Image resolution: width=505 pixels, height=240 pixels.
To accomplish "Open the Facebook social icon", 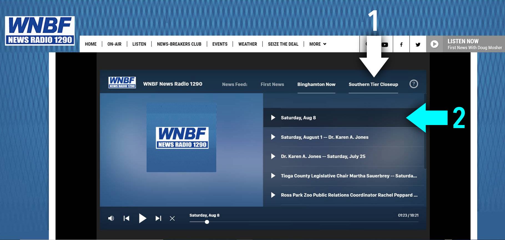I will tap(401, 44).
